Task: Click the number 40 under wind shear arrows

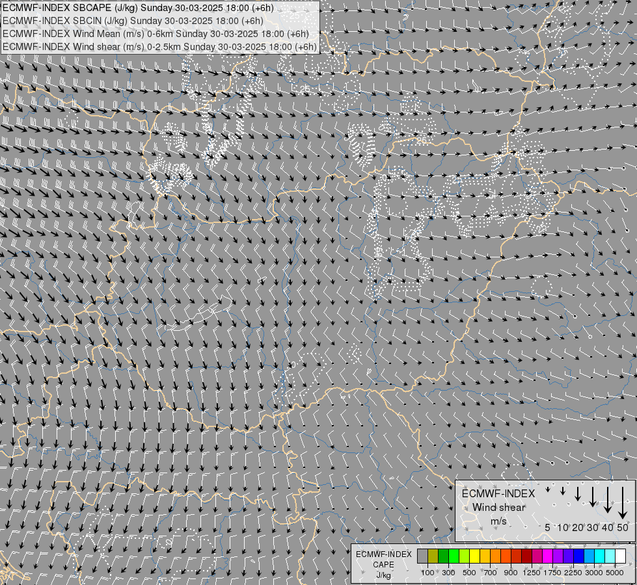Action: (x=607, y=527)
